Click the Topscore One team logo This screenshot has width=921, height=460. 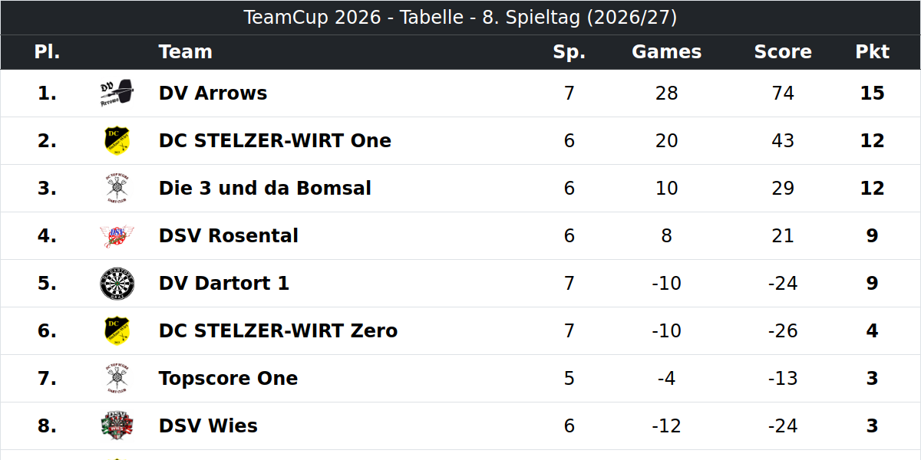(x=117, y=379)
